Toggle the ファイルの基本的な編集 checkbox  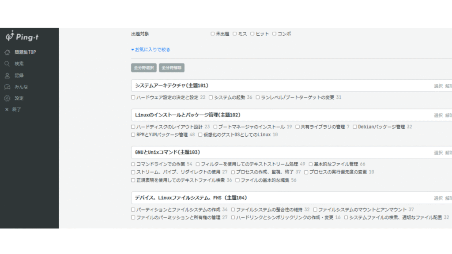click(x=237, y=180)
